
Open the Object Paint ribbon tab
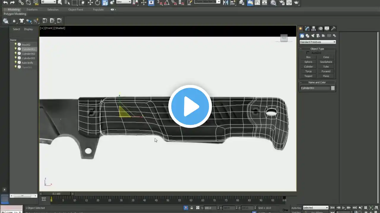[x=76, y=9]
